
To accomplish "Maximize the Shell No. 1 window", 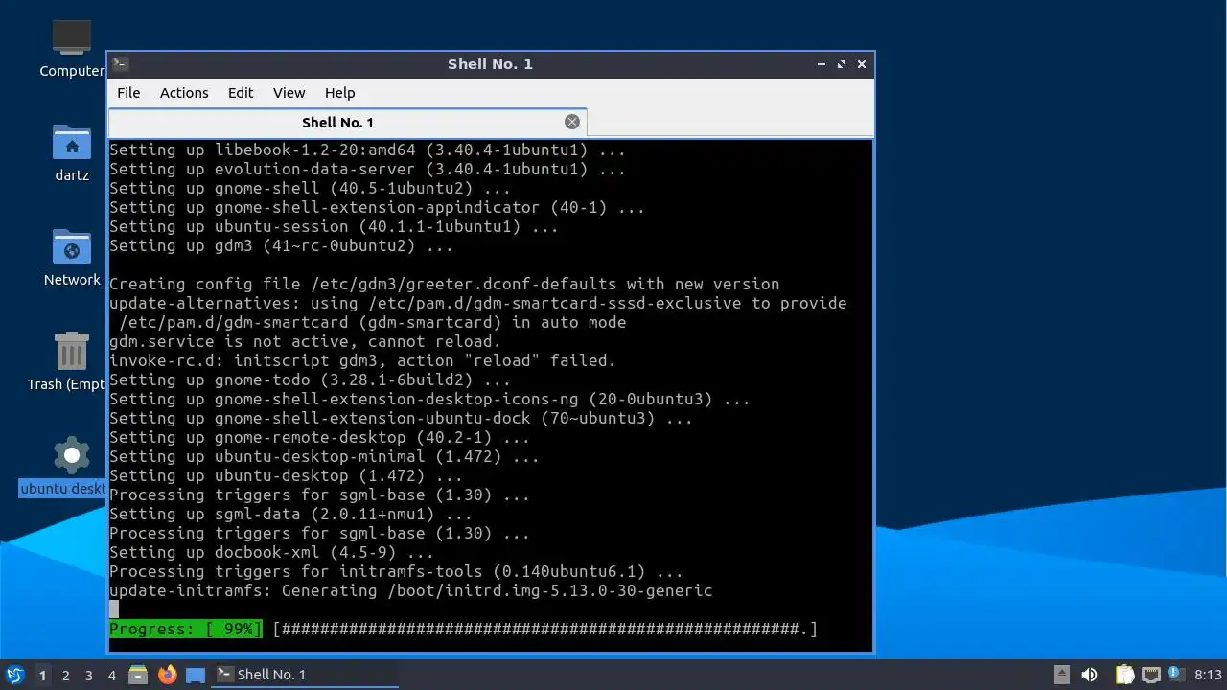I will point(842,64).
